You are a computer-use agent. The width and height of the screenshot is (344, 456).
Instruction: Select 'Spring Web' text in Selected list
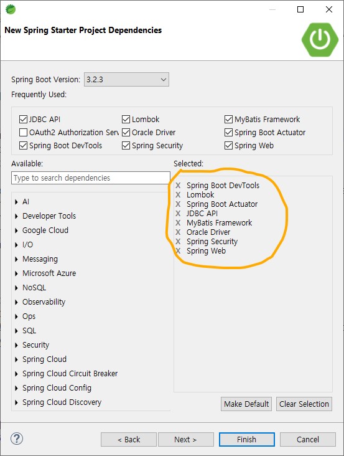coord(206,250)
